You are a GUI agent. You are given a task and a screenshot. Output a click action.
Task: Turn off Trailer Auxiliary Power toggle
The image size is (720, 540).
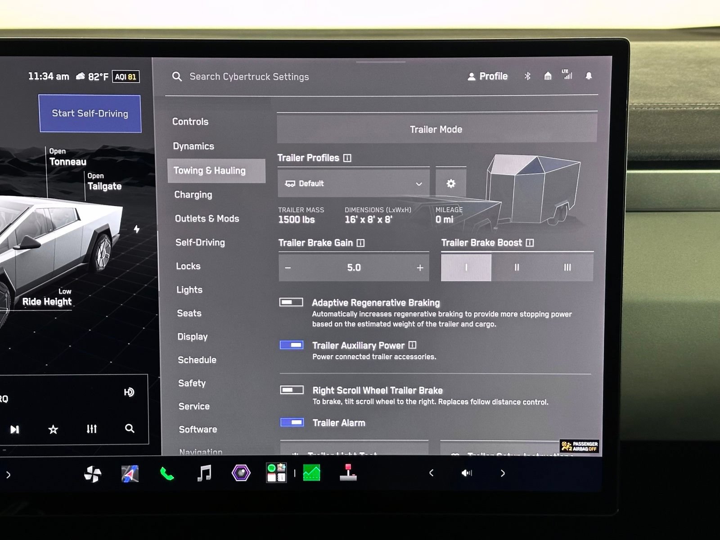292,345
